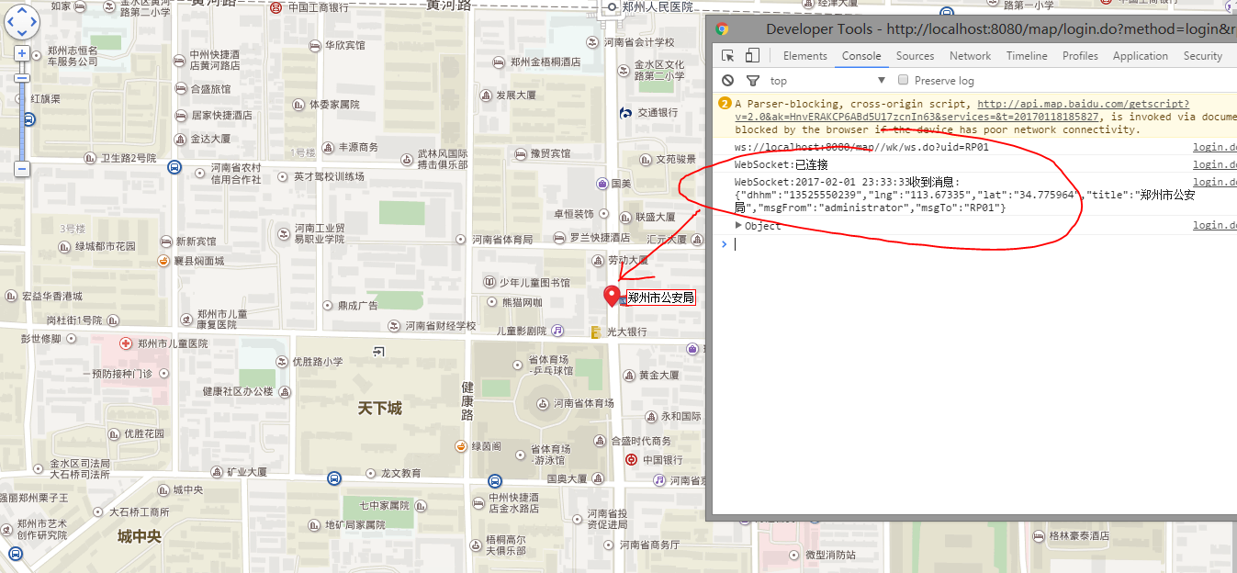Click the 中国银行 logo on map

coord(632,459)
